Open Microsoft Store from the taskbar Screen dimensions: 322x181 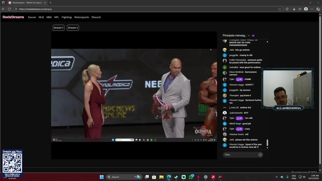[x=154, y=177]
